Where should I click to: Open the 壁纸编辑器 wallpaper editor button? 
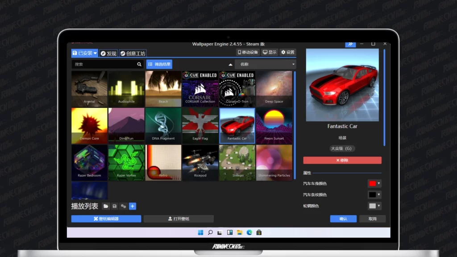106,219
